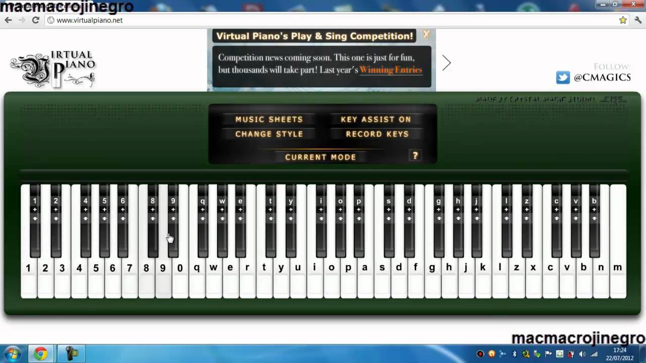The width and height of the screenshot is (646, 363).
Task: Play the black piano key labeled z
Action: pos(526,221)
